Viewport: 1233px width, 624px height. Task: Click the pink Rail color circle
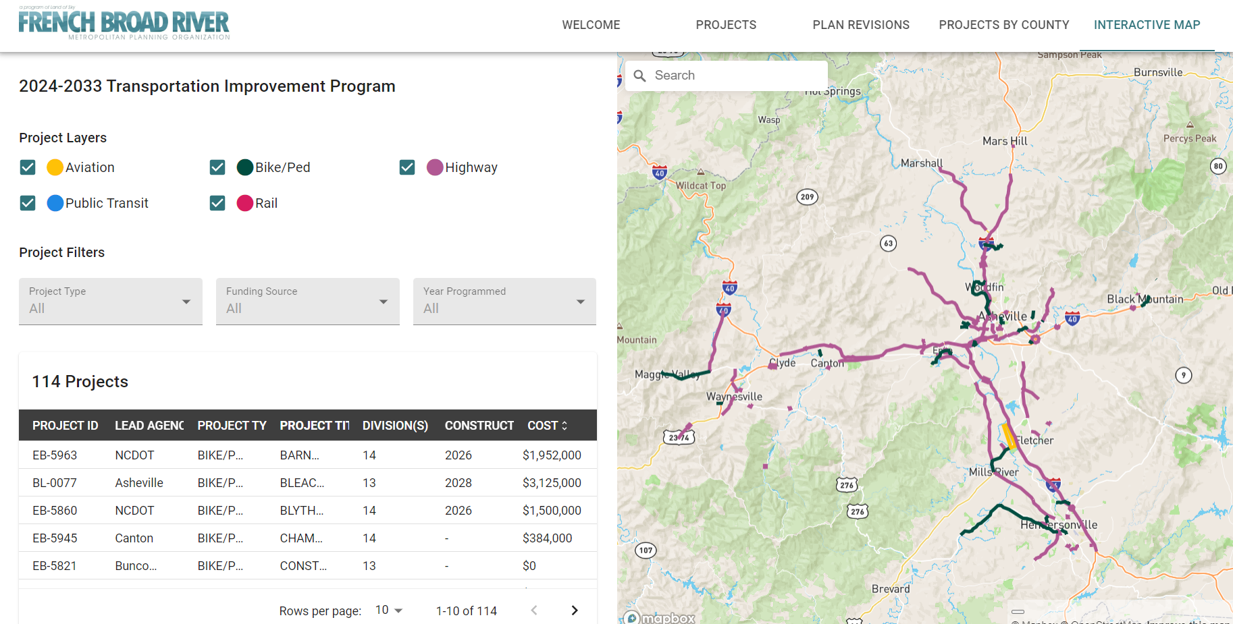tap(245, 203)
